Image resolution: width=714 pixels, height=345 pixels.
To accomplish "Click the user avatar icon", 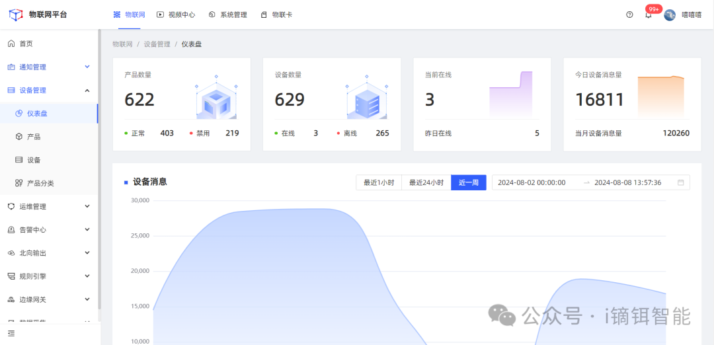I will click(670, 15).
